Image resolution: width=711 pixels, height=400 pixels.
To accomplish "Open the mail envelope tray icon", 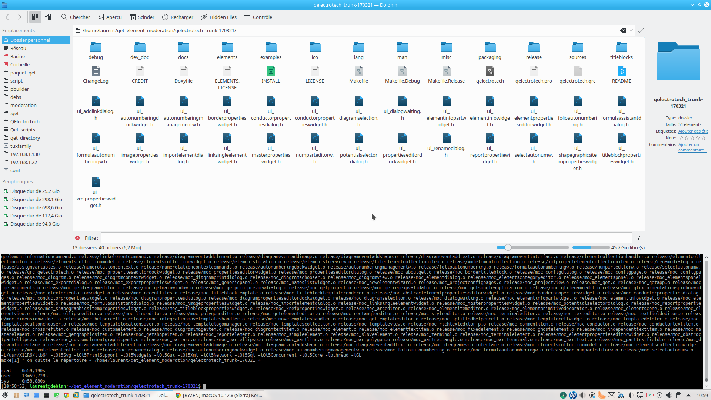I will [611, 395].
